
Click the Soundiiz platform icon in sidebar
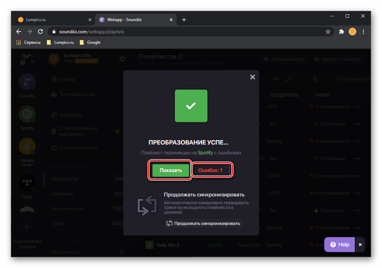27,82
